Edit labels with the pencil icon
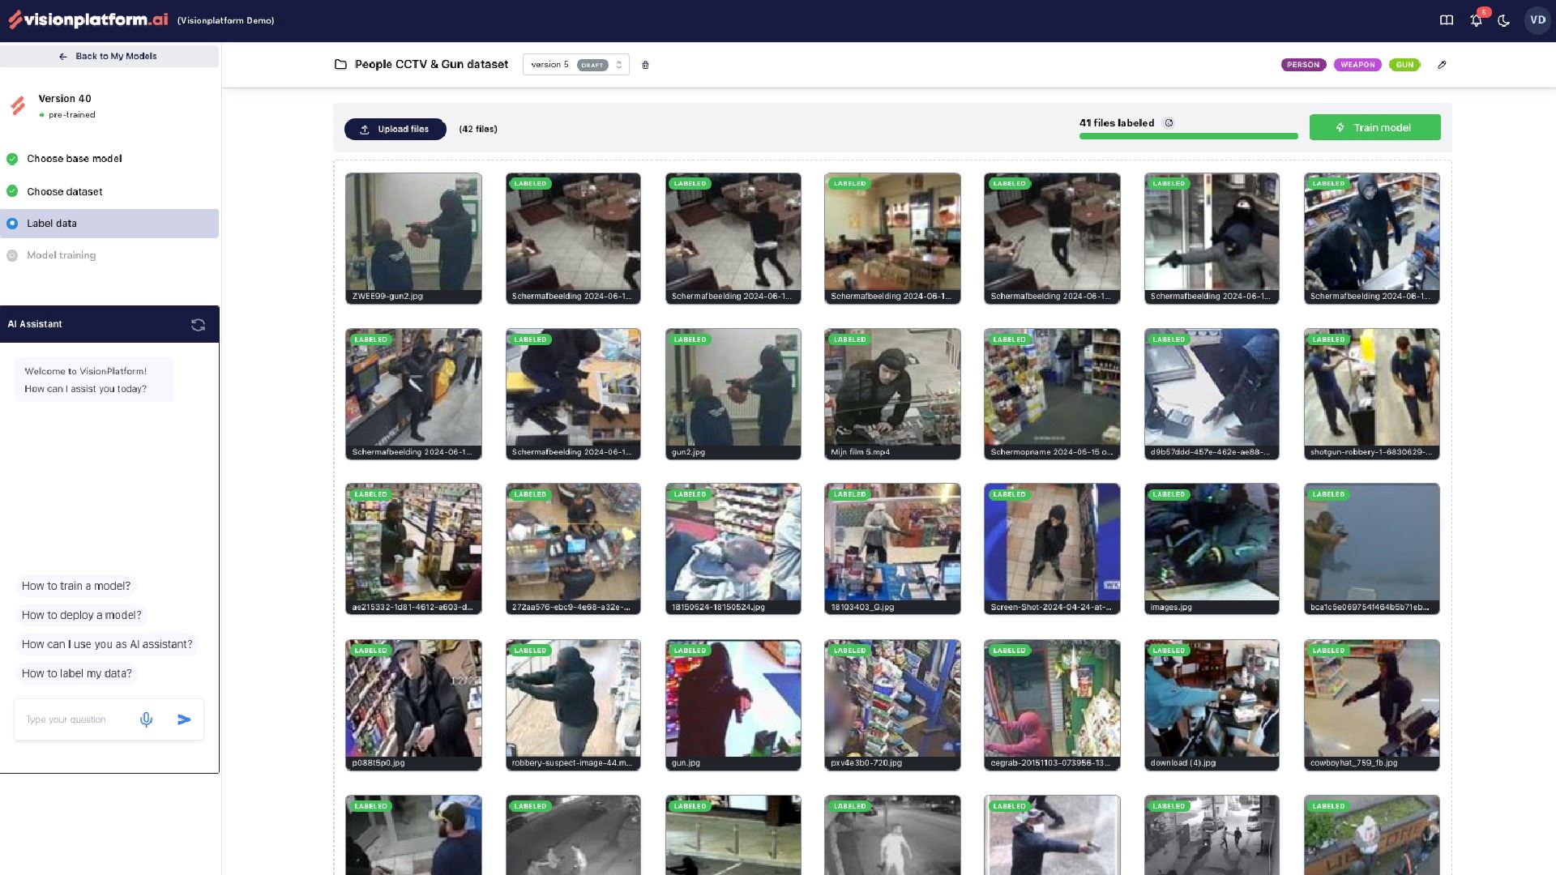The height and width of the screenshot is (875, 1556). (x=1442, y=65)
